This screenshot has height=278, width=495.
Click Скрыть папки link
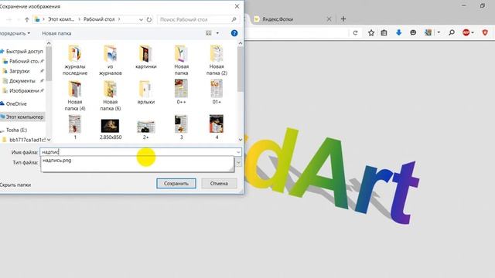pos(15,185)
